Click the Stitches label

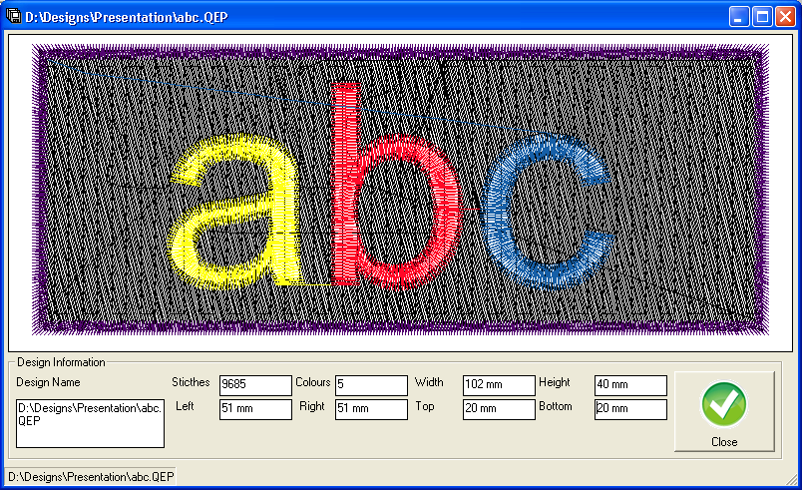point(191,382)
